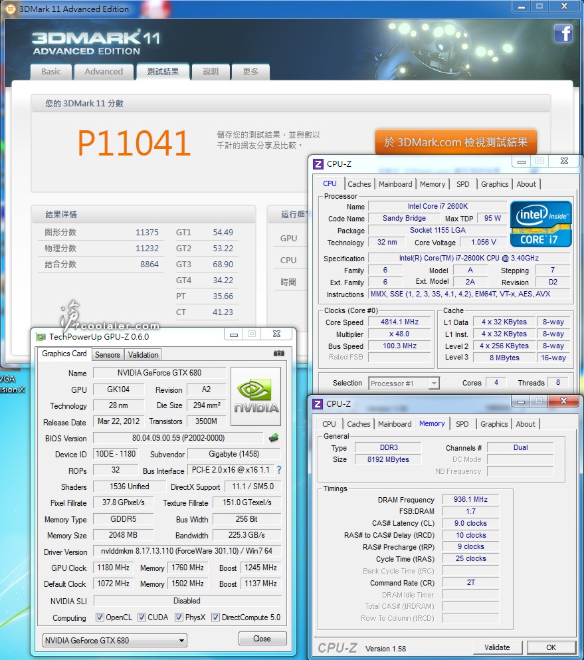Viewport: 584px width, 660px height.
Task: Close the lower CPU-Z window
Action: pyautogui.click(x=564, y=401)
